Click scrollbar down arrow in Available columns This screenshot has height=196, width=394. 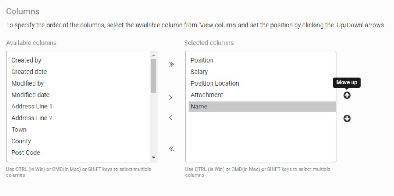(153, 158)
